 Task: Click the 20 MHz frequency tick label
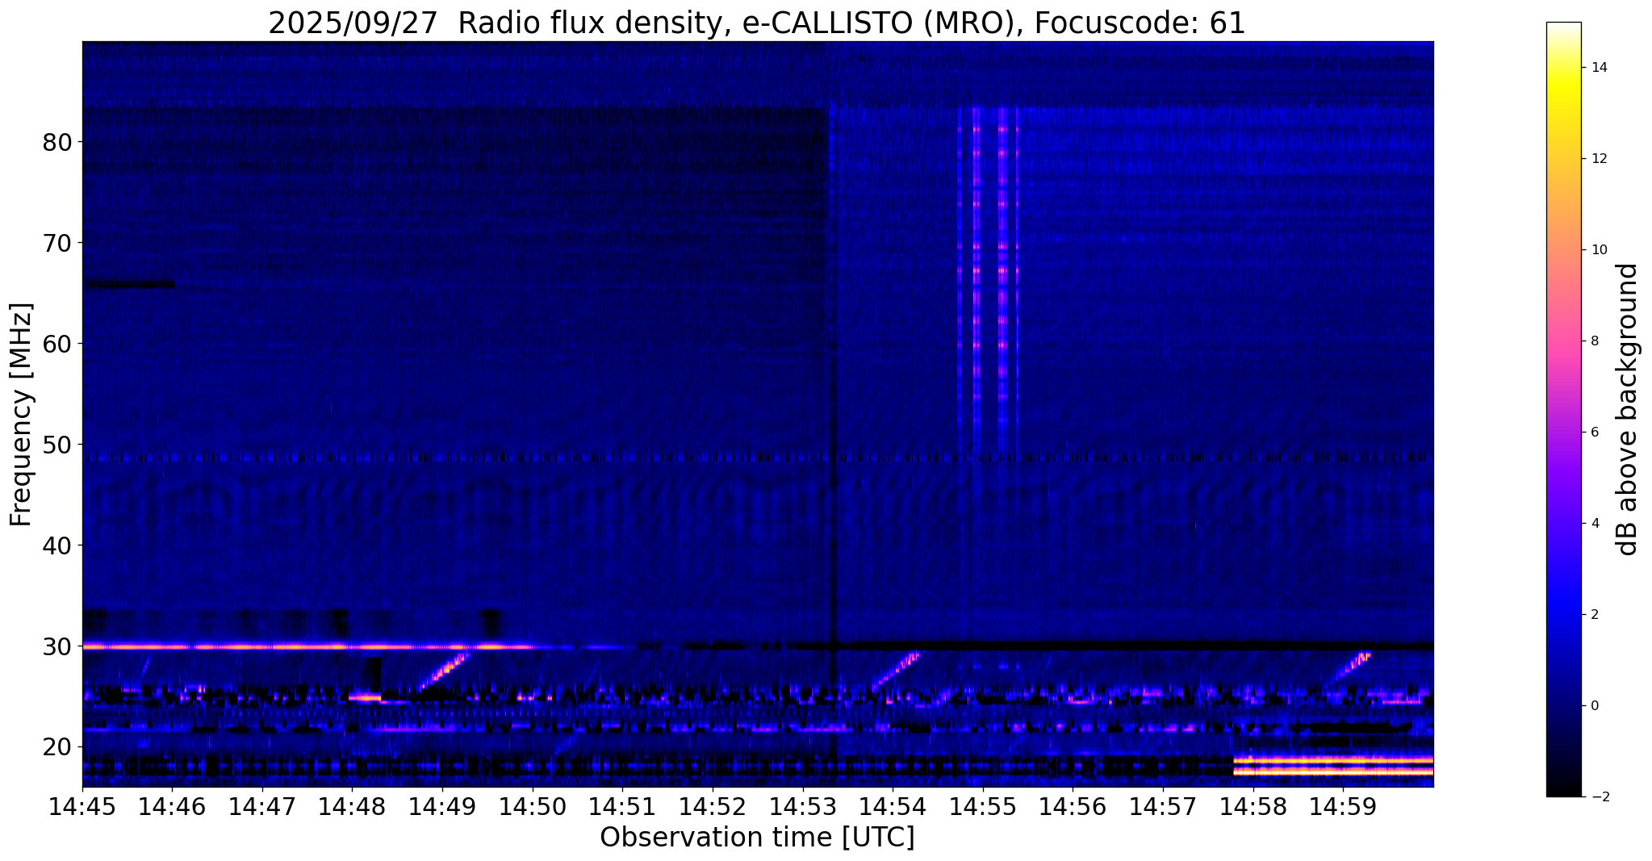pos(57,747)
